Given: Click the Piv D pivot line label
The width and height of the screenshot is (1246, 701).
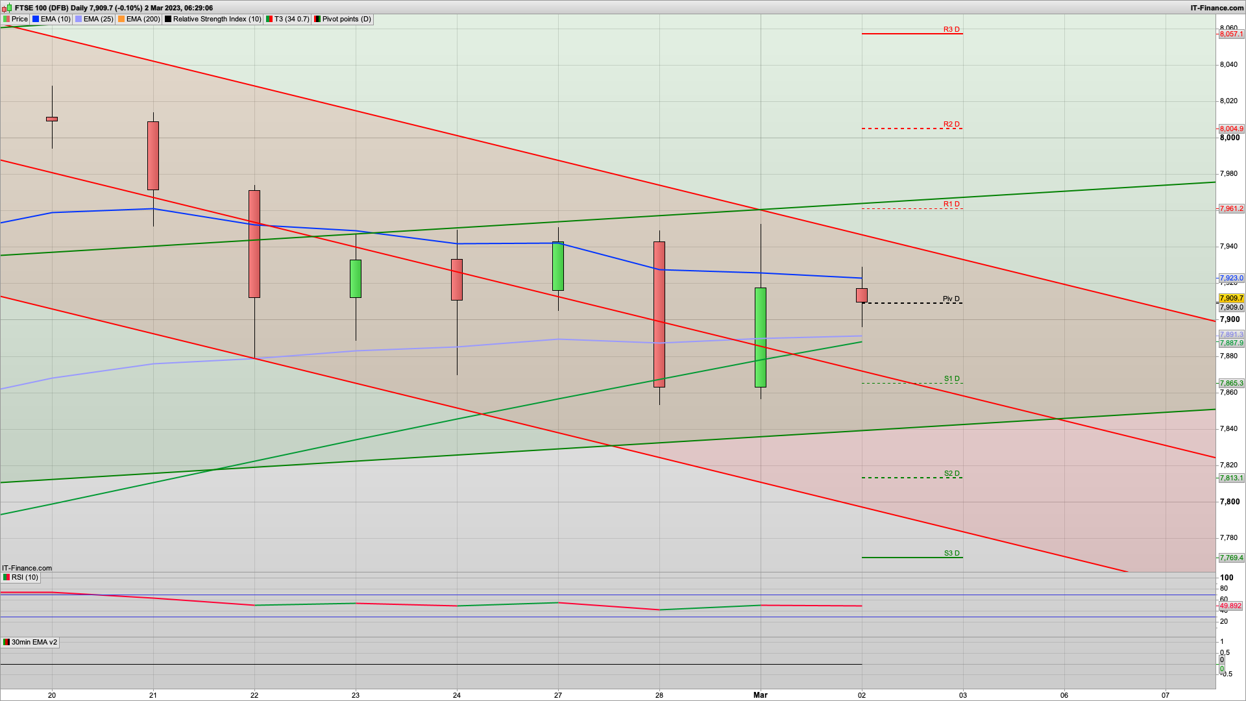Looking at the screenshot, I should (x=951, y=299).
